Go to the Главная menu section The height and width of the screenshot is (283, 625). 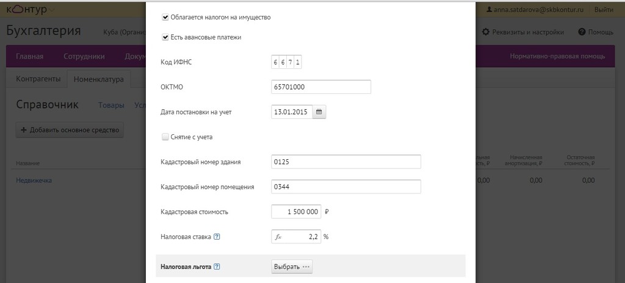tap(29, 57)
